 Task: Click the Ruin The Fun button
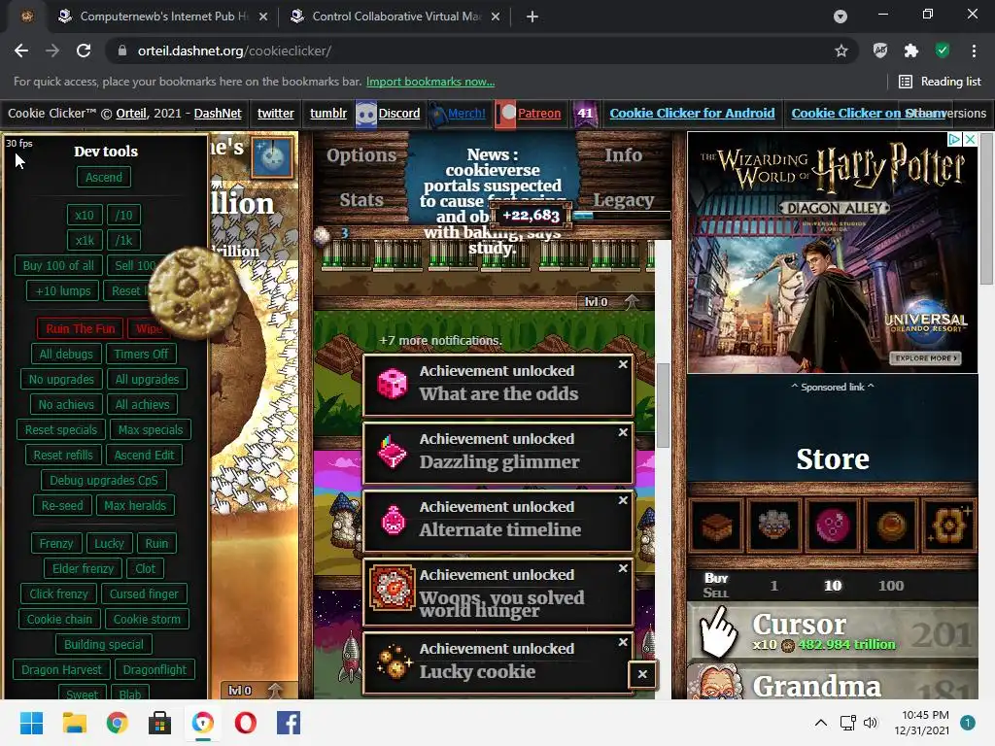(x=80, y=328)
